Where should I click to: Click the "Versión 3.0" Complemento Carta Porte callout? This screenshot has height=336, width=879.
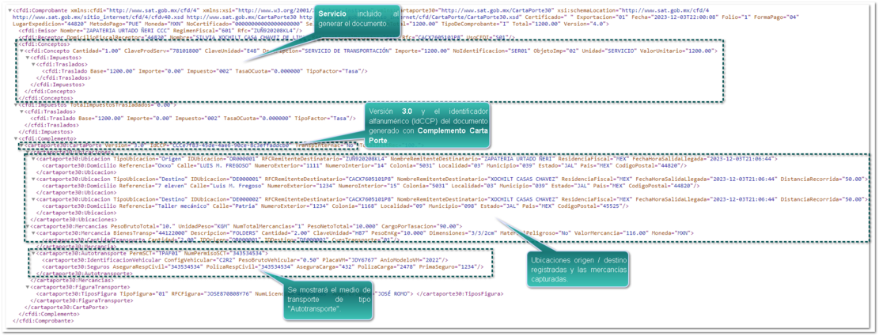point(427,126)
